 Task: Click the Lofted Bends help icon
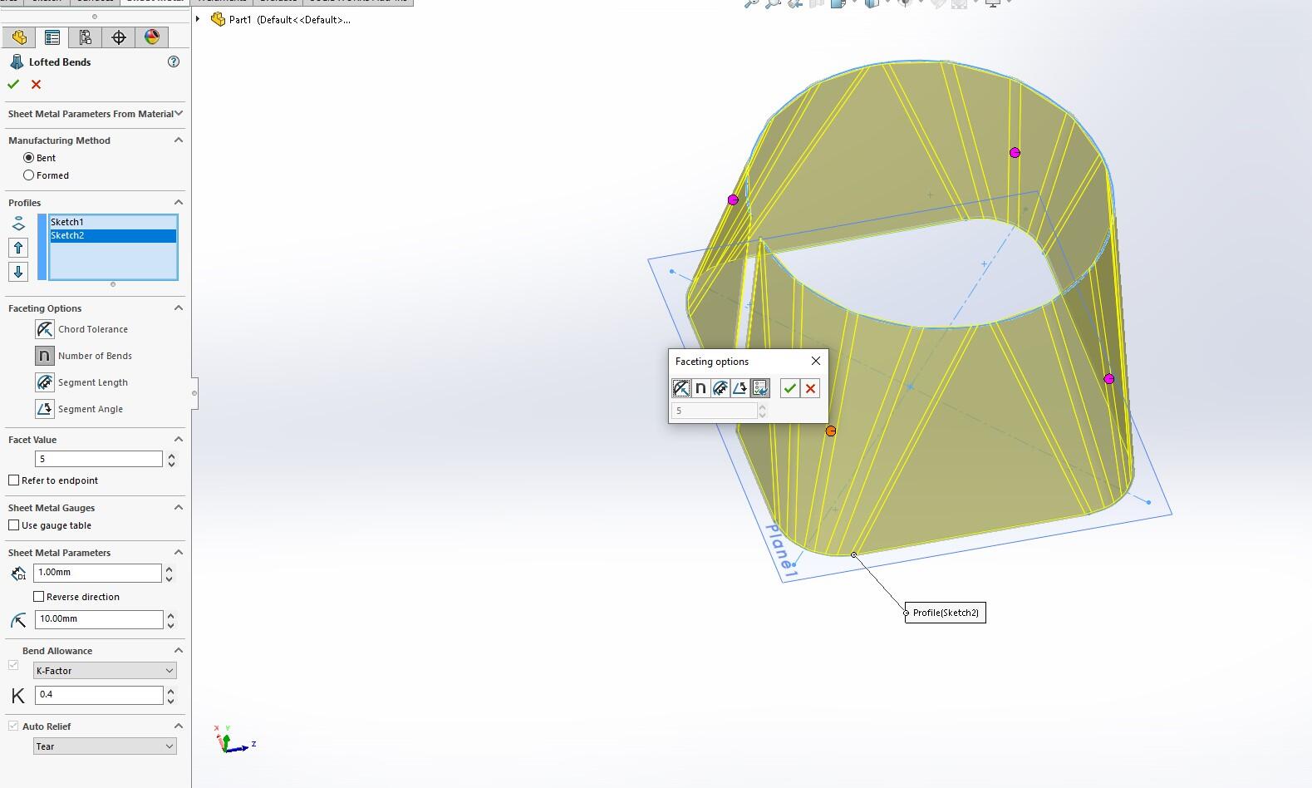pos(174,62)
